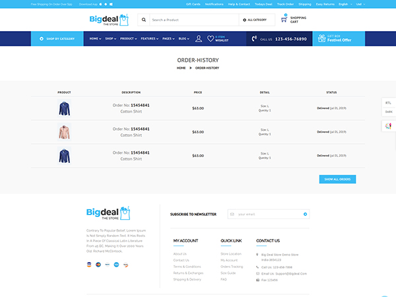Open the wishlist heart icon
Screen dimensions: 396x297
(x=211, y=39)
